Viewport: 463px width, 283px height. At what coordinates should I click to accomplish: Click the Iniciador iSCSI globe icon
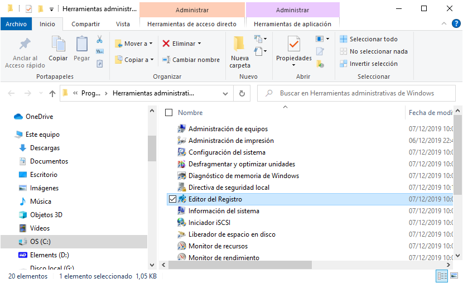coord(181,223)
